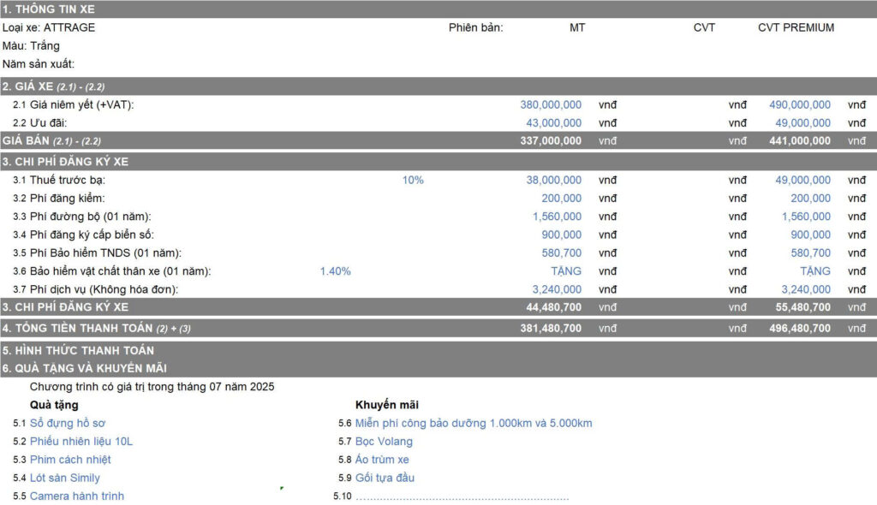Select the 'Phiếu nhiên liệu 10L' gift entry

tap(81, 442)
